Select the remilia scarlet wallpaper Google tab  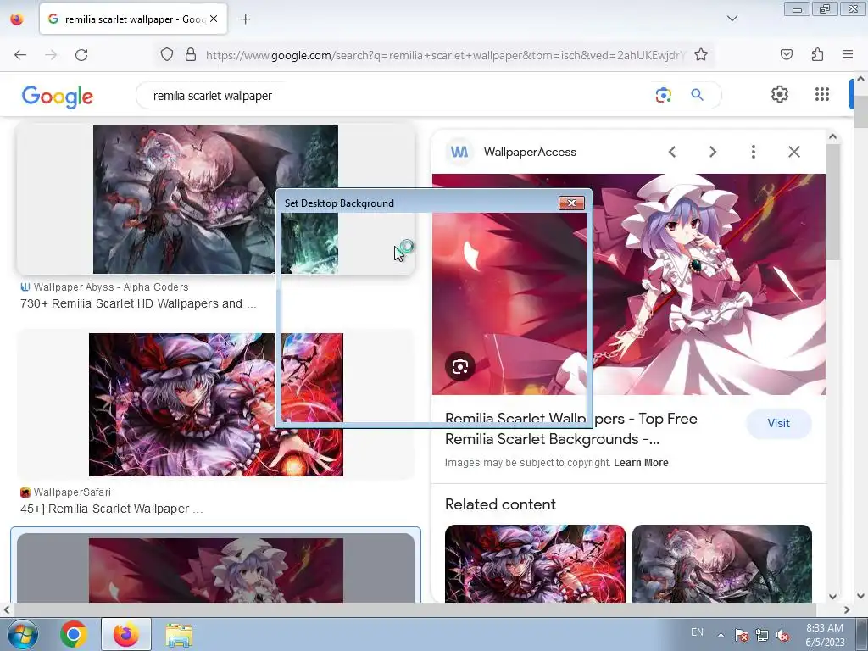click(x=133, y=19)
